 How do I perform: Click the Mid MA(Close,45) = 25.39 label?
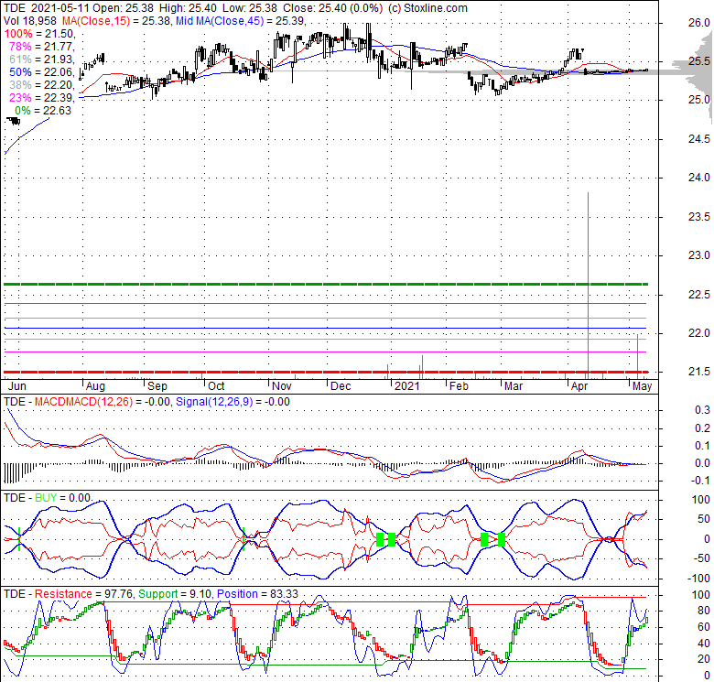[x=241, y=21]
